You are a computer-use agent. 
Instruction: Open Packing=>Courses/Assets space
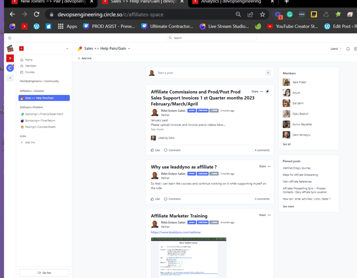point(38,127)
